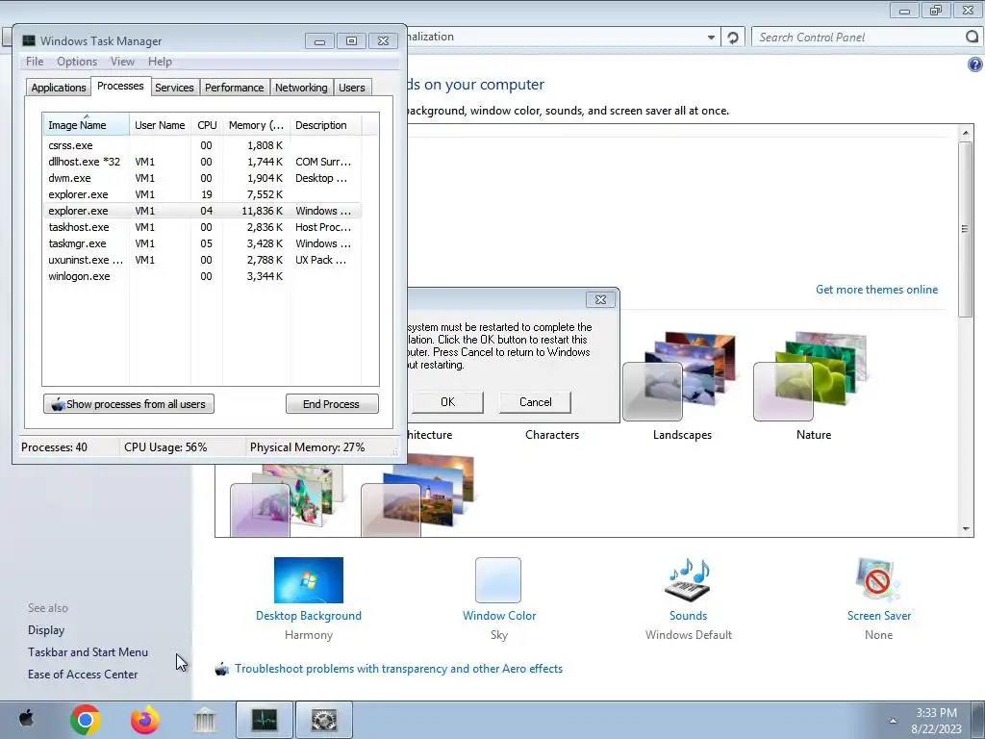
Task: Click the Task Manager title bar icon
Action: (x=29, y=40)
